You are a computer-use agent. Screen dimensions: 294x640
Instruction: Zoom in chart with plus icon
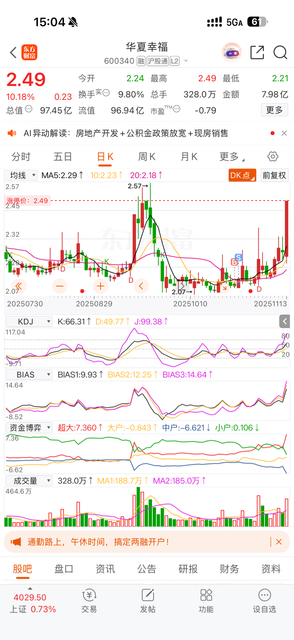pyautogui.click(x=100, y=286)
